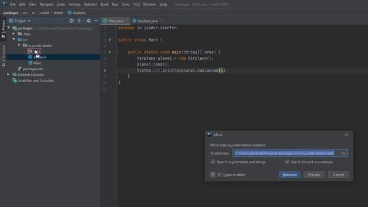Open the Code menu

(60, 4)
